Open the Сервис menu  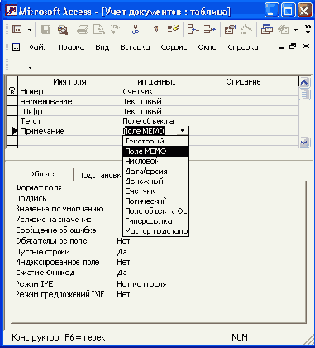pyautogui.click(x=174, y=47)
